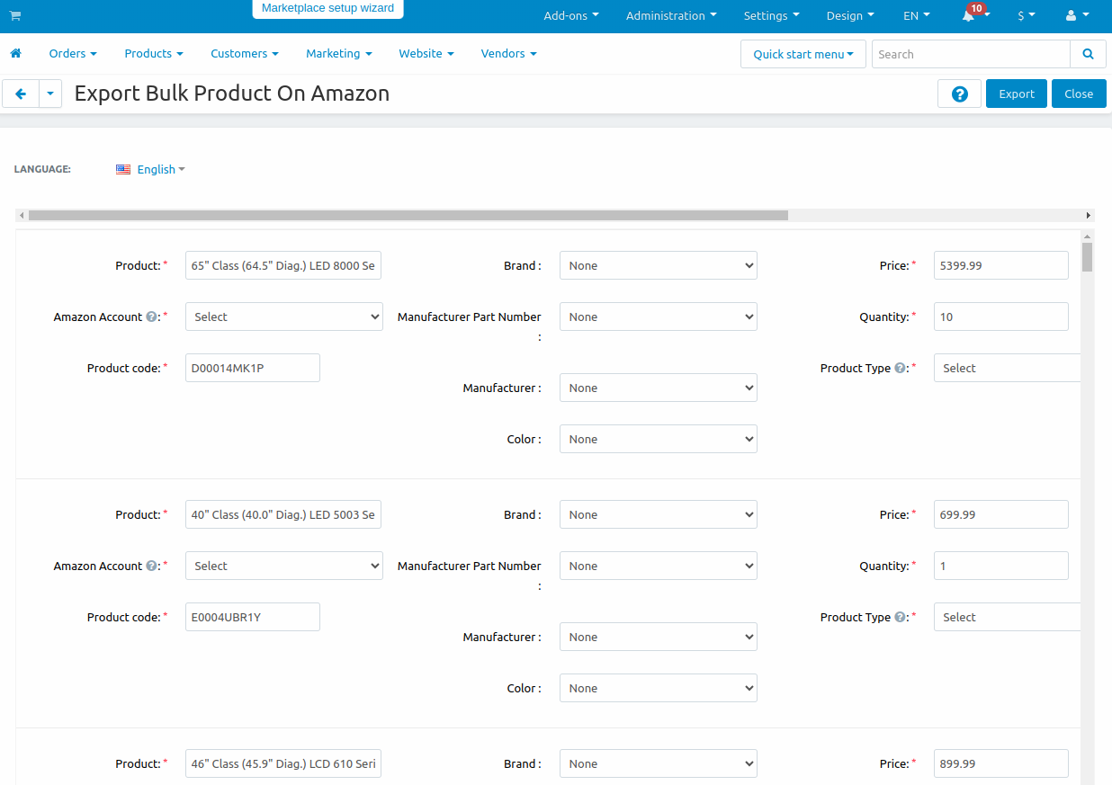This screenshot has height=785, width=1112.
Task: Open Amazon Account select for 40" product
Action: (284, 566)
